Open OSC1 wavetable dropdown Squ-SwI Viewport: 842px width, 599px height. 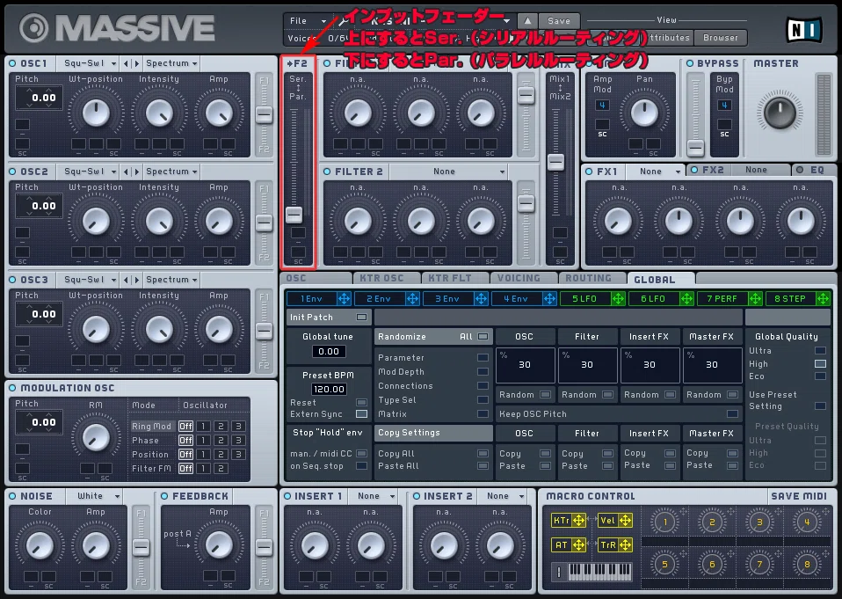tap(90, 63)
